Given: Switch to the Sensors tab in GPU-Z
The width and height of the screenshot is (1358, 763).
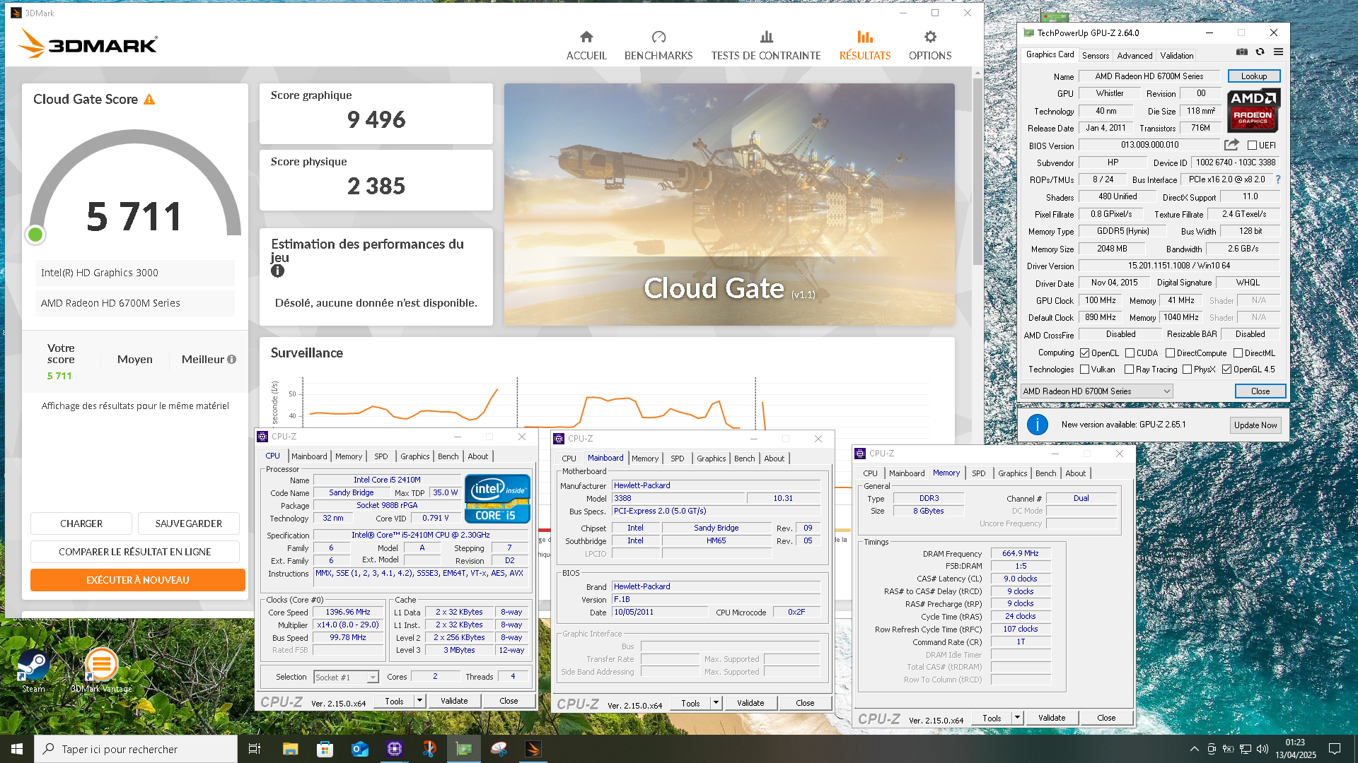Looking at the screenshot, I should (1096, 56).
